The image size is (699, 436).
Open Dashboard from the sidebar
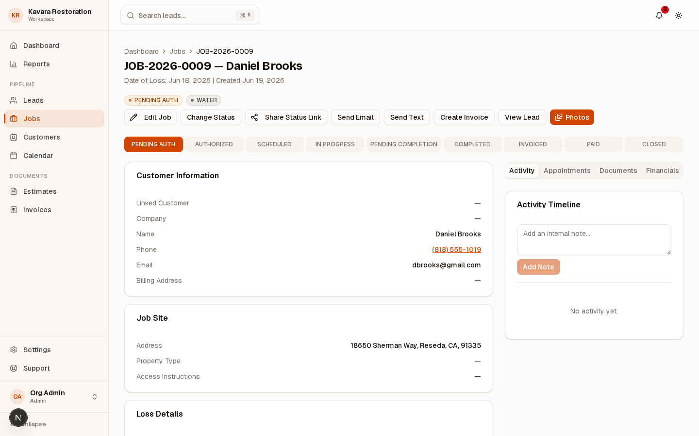(54, 46)
